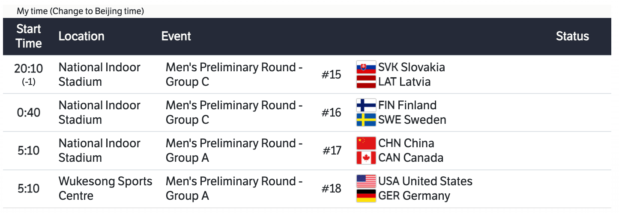Viewport: 619px width, 213px height.
Task: Select the FIN Finland team name
Action: (407, 105)
